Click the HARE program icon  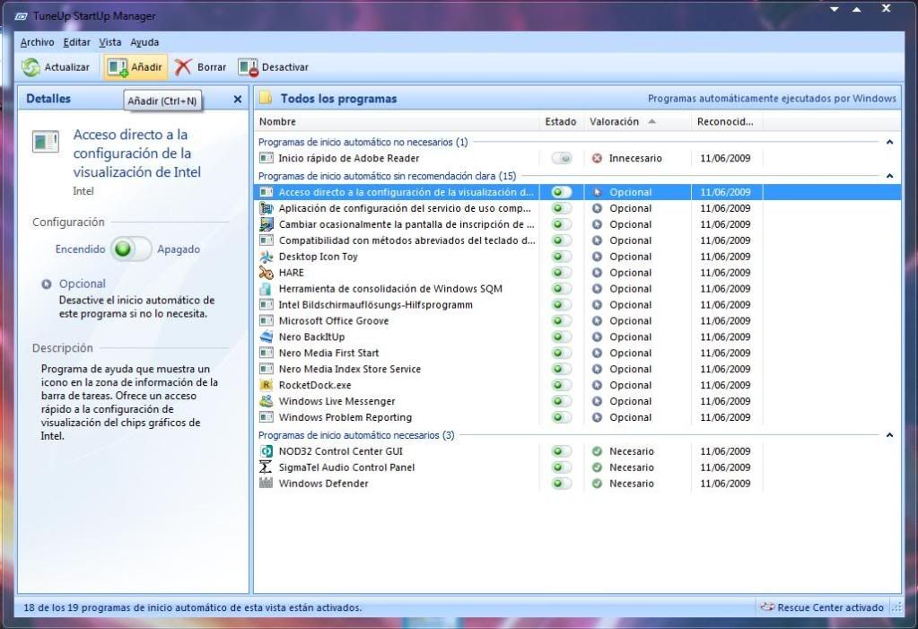pos(267,273)
